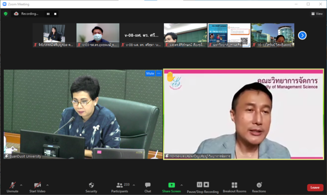Open the View layout menu
The height and width of the screenshot is (195, 327).
(317, 14)
